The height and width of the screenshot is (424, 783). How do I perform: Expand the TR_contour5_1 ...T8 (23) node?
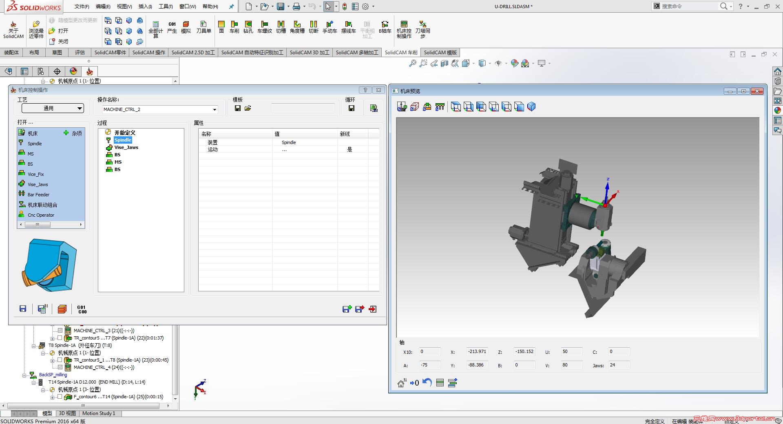click(52, 360)
